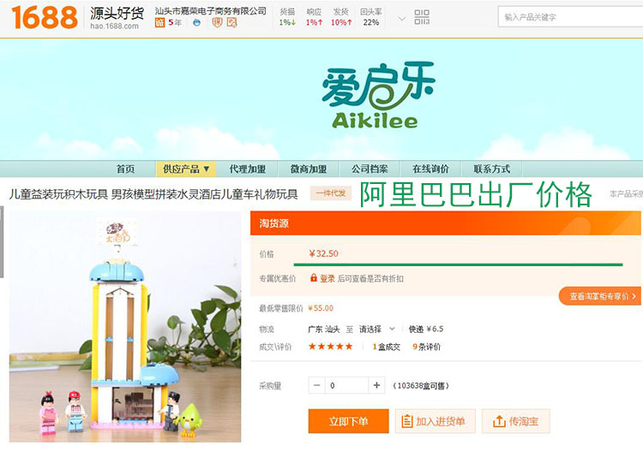Click the ¥55.00 minimum retail price
Viewport: 643px width, 451px height.
(321, 308)
